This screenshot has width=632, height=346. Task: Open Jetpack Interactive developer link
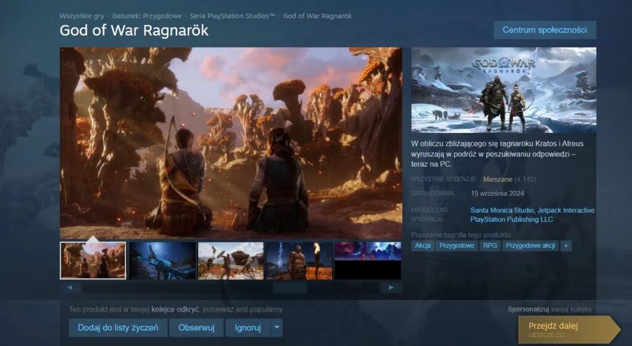[x=566, y=210]
